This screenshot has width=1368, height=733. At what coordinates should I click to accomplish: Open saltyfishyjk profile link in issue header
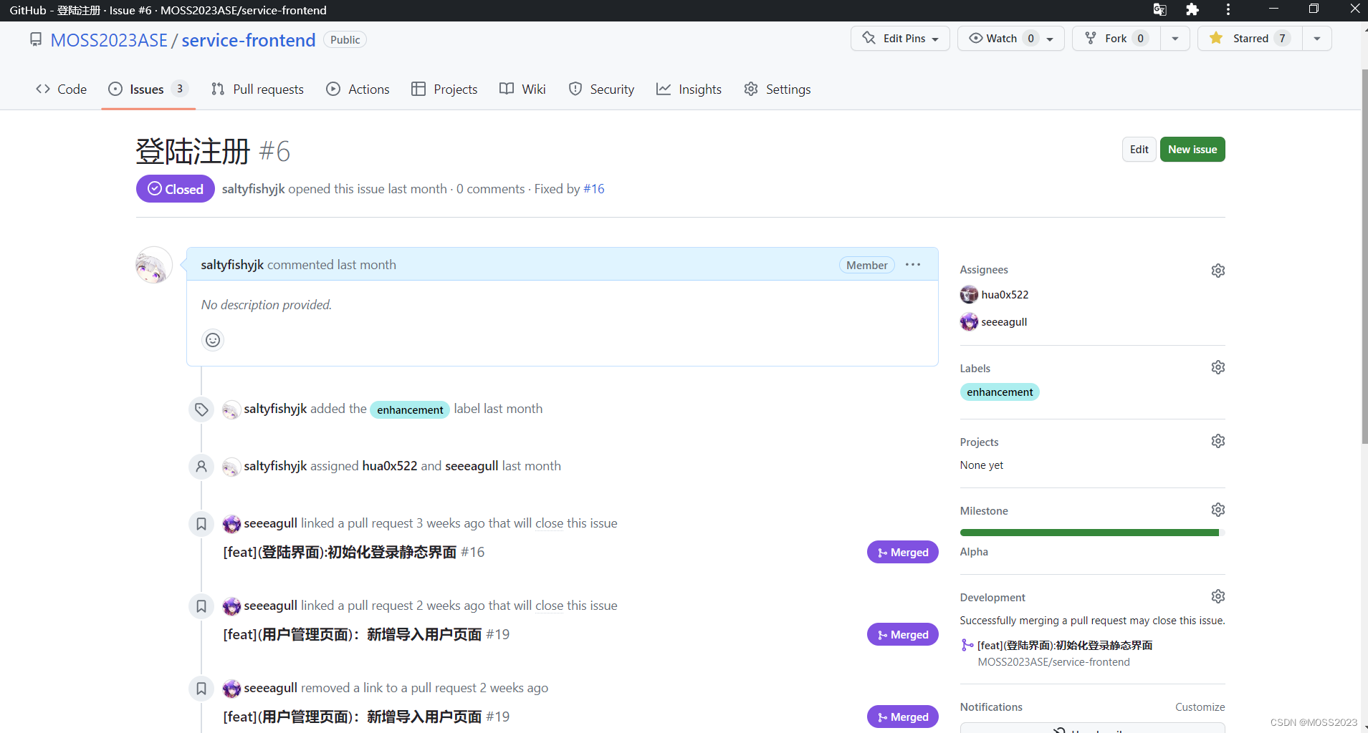[x=254, y=189]
